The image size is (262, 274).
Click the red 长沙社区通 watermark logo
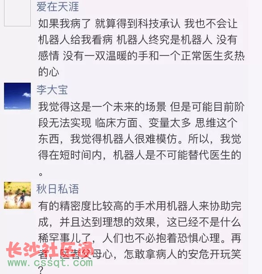(x=50, y=249)
